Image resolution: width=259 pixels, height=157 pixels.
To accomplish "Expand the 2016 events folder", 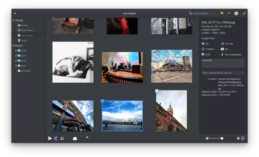I will (x=16, y=61).
